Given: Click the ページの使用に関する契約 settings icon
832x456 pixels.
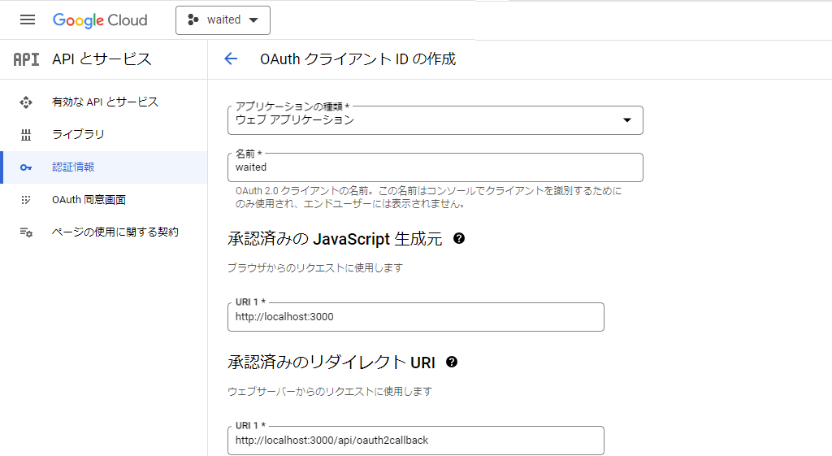Looking at the screenshot, I should coord(26,232).
